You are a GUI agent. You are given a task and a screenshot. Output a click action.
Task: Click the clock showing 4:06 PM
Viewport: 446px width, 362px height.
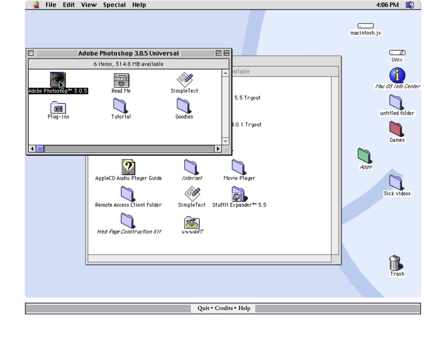coord(387,5)
